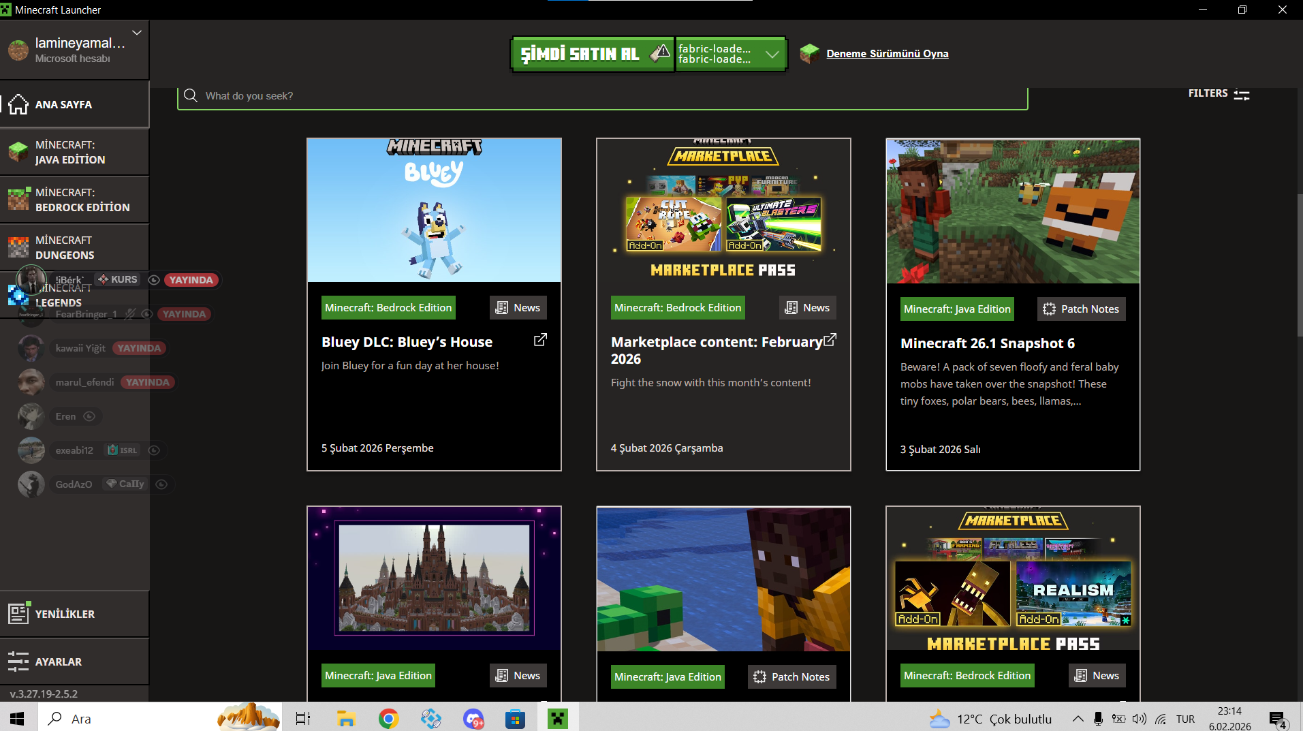
Task: Click News tag on bottom Marketplace Pass card
Action: pyautogui.click(x=1097, y=676)
